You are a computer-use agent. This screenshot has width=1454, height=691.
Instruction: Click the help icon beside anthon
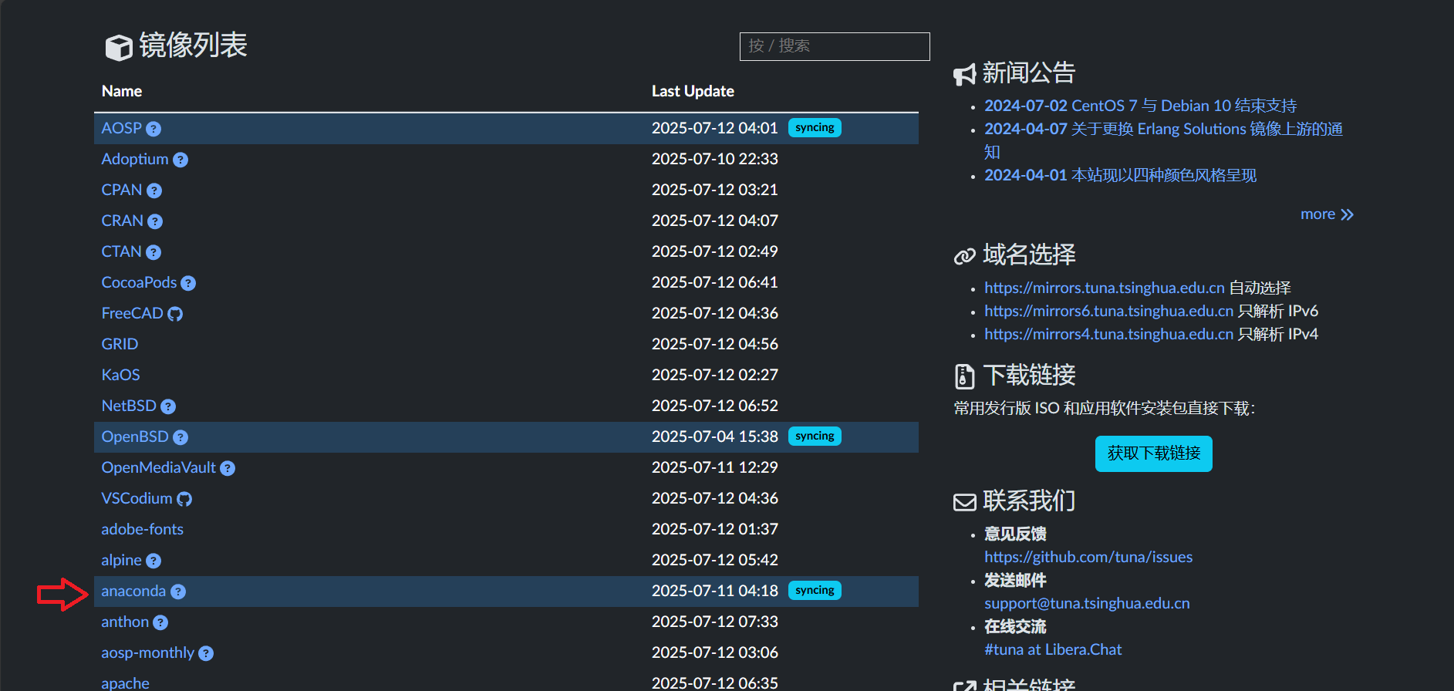[x=160, y=622]
